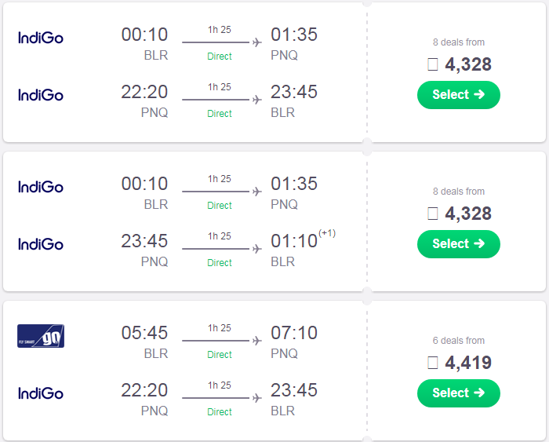
Task: Click the 4,328 price in first card
Action: coord(467,64)
